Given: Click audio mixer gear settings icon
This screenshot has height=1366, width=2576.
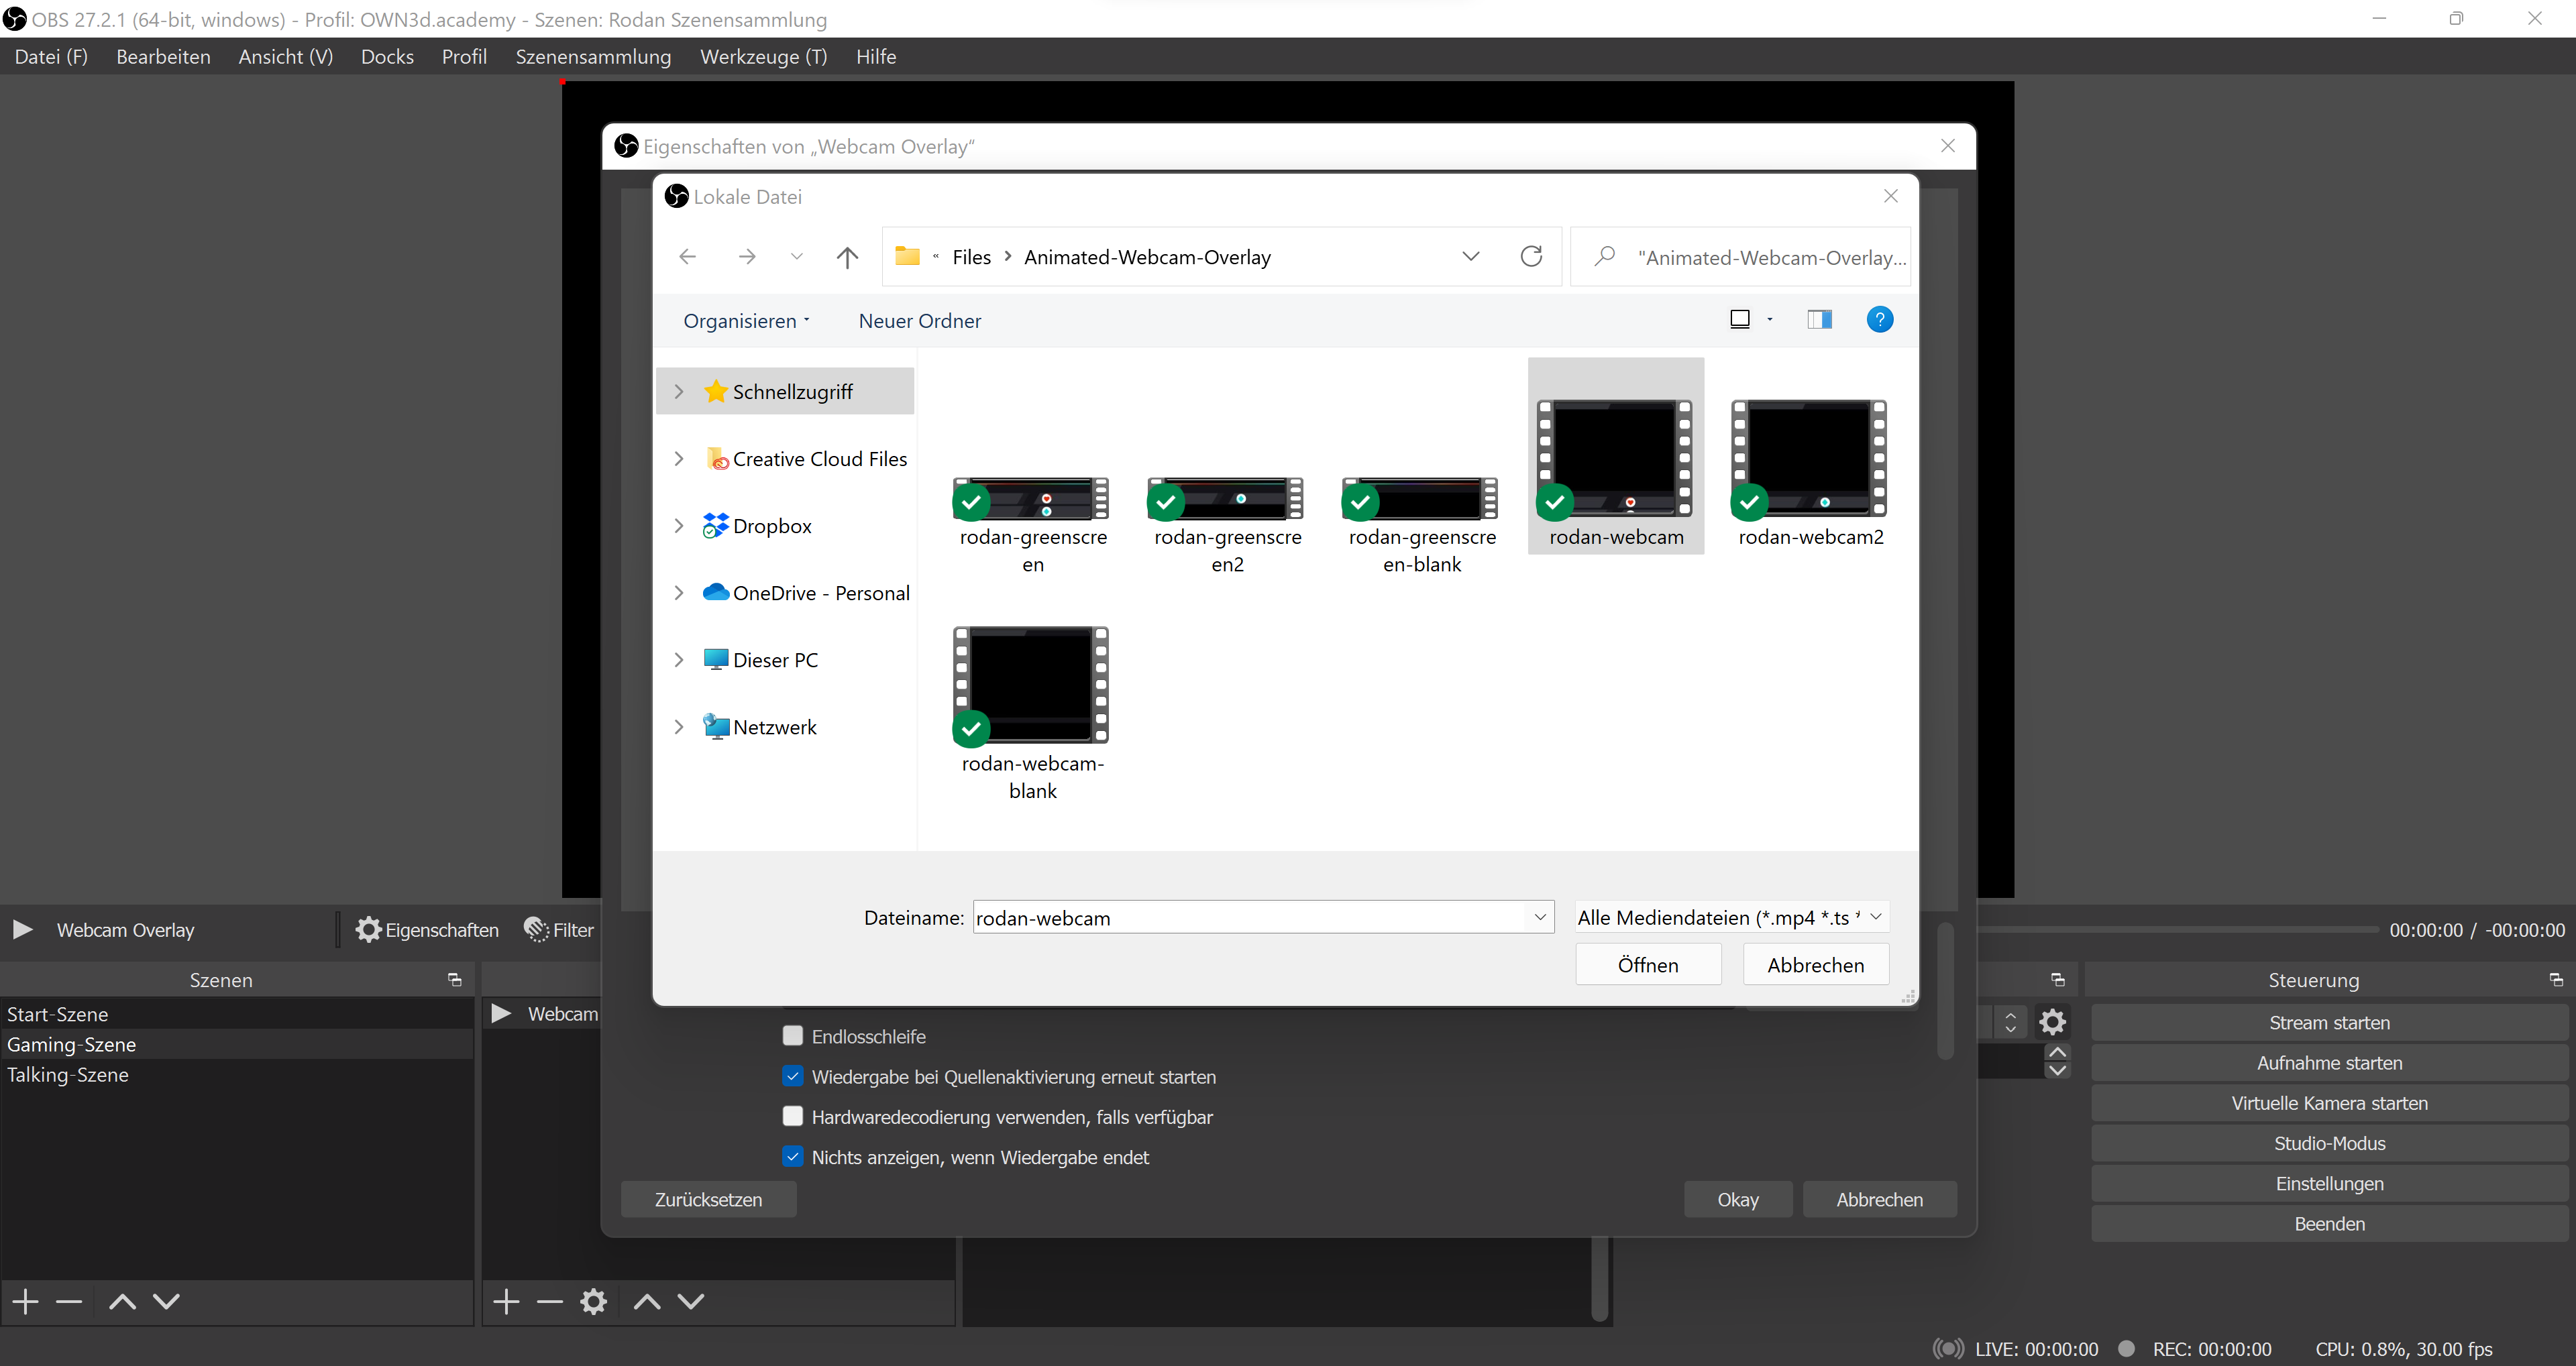Looking at the screenshot, I should tap(2052, 1022).
